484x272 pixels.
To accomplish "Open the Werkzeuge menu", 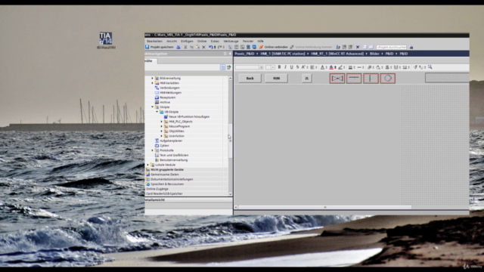I will pyautogui.click(x=231, y=41).
